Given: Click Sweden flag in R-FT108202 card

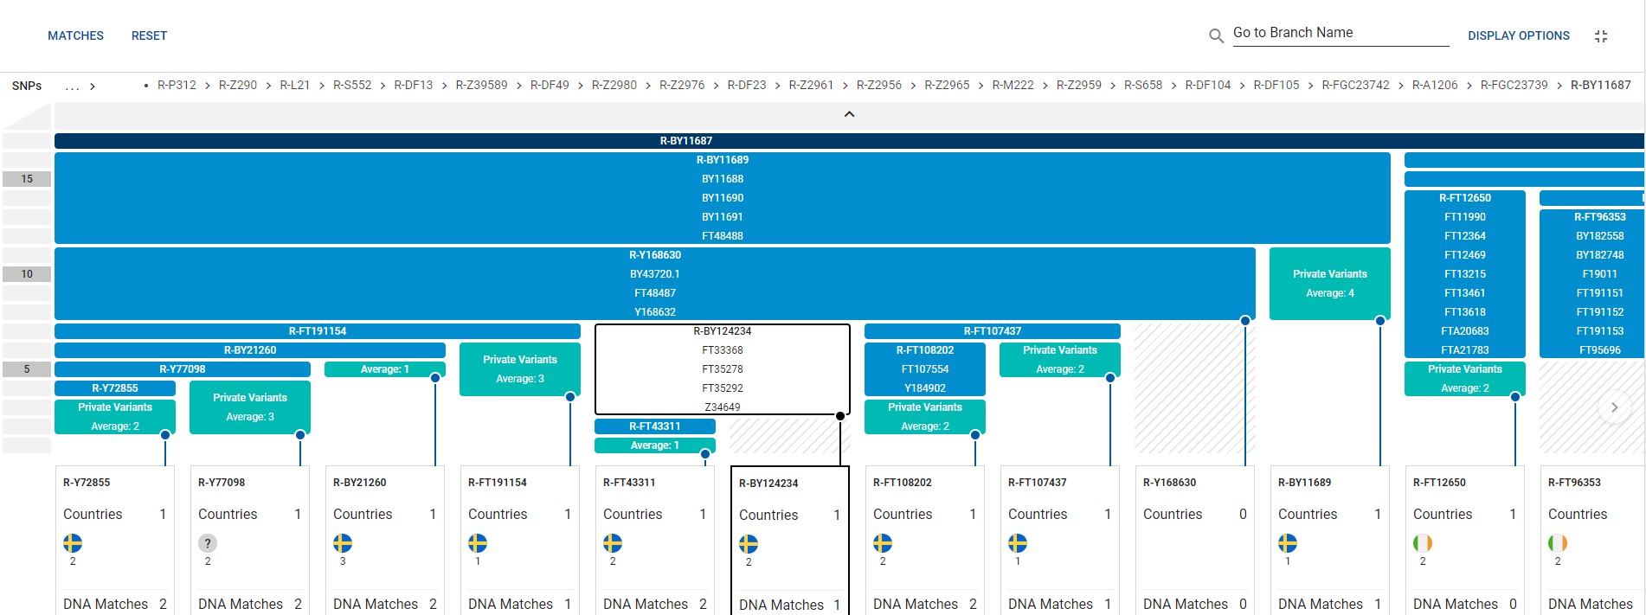Looking at the screenshot, I should [883, 543].
